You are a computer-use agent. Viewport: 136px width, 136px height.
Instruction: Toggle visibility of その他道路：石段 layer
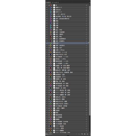pos(47,124)
